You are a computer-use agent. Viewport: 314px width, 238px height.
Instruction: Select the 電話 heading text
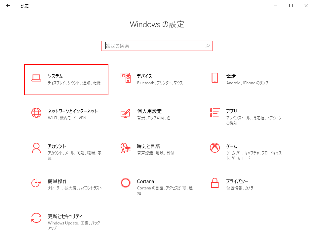[231, 76]
